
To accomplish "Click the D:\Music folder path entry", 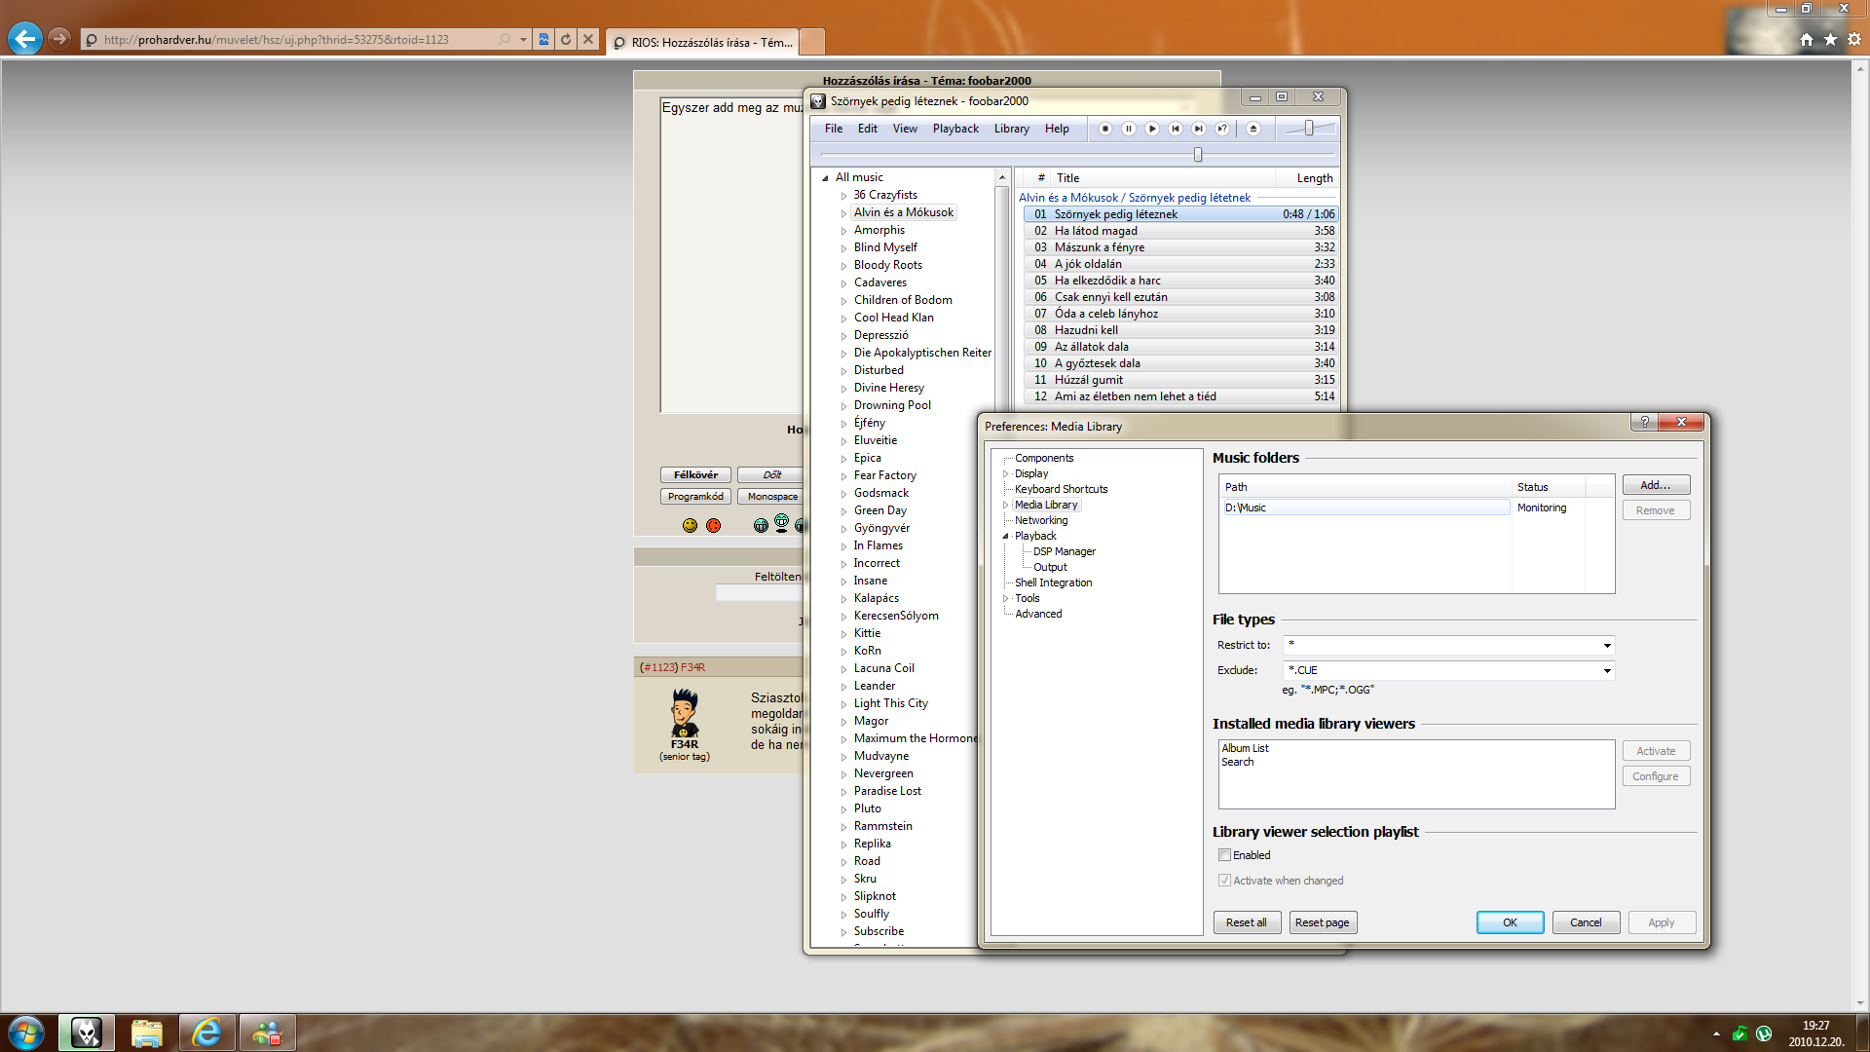I will 1365,507.
